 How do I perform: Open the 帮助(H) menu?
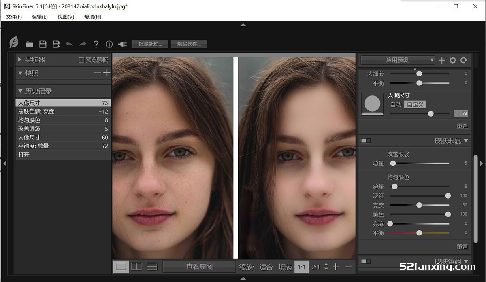[93, 17]
